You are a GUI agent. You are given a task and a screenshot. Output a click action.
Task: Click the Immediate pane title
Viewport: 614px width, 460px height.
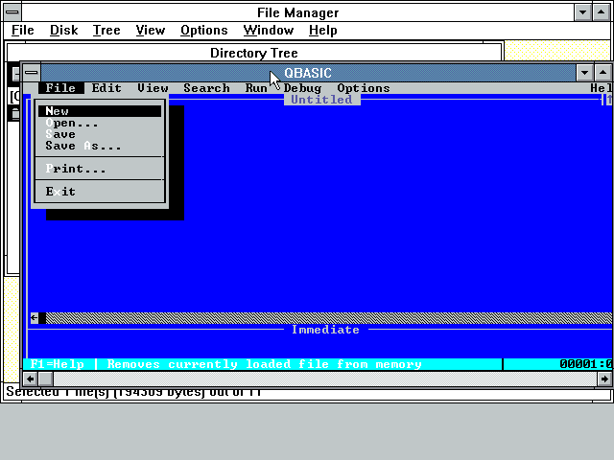pyautogui.click(x=325, y=330)
